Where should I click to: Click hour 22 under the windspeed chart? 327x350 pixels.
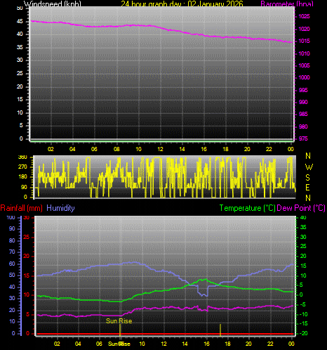tap(269, 149)
